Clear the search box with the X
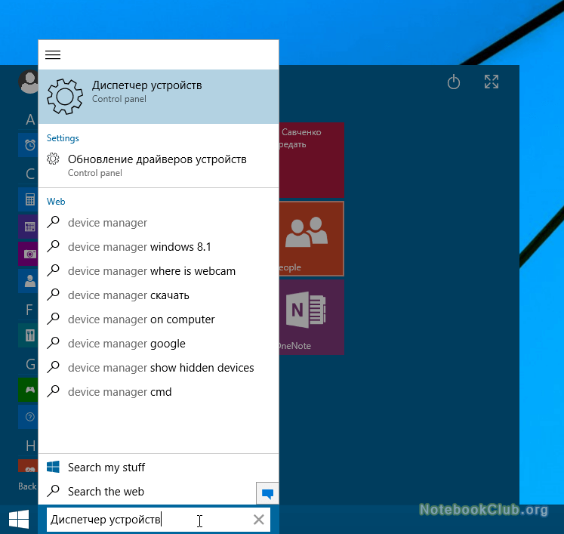This screenshot has width=564, height=534. (x=259, y=520)
